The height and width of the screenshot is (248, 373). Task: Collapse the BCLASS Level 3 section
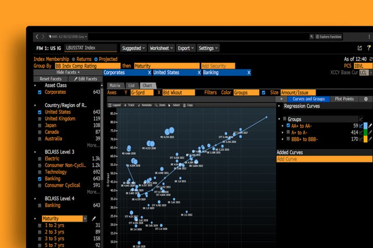coord(35,152)
